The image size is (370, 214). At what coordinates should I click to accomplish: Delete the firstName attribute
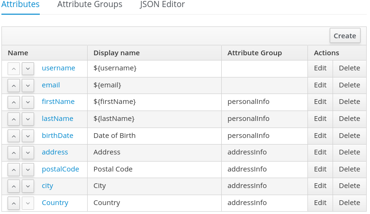coord(350,102)
